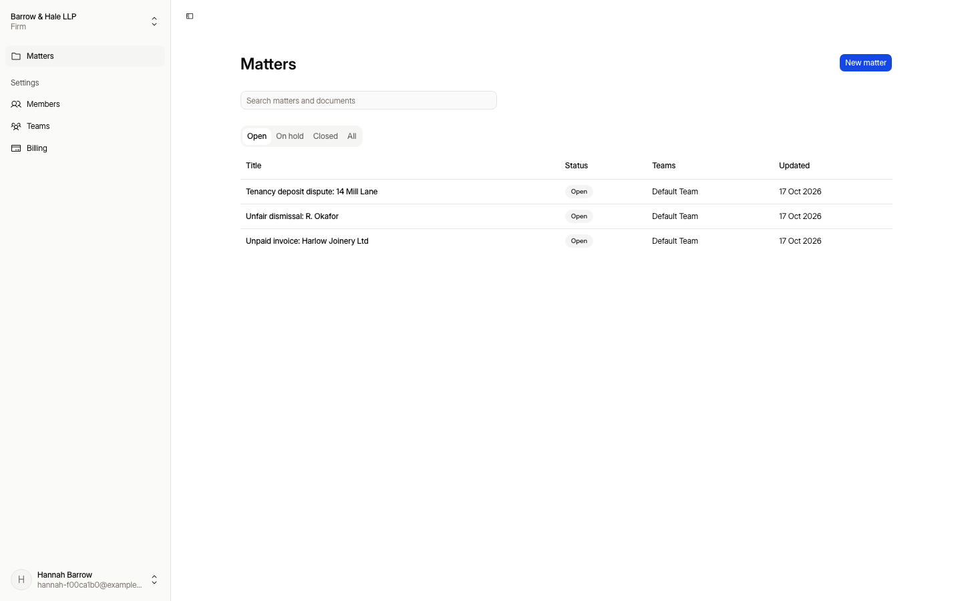Switch to the On hold tab
962x601 pixels.
pos(290,136)
